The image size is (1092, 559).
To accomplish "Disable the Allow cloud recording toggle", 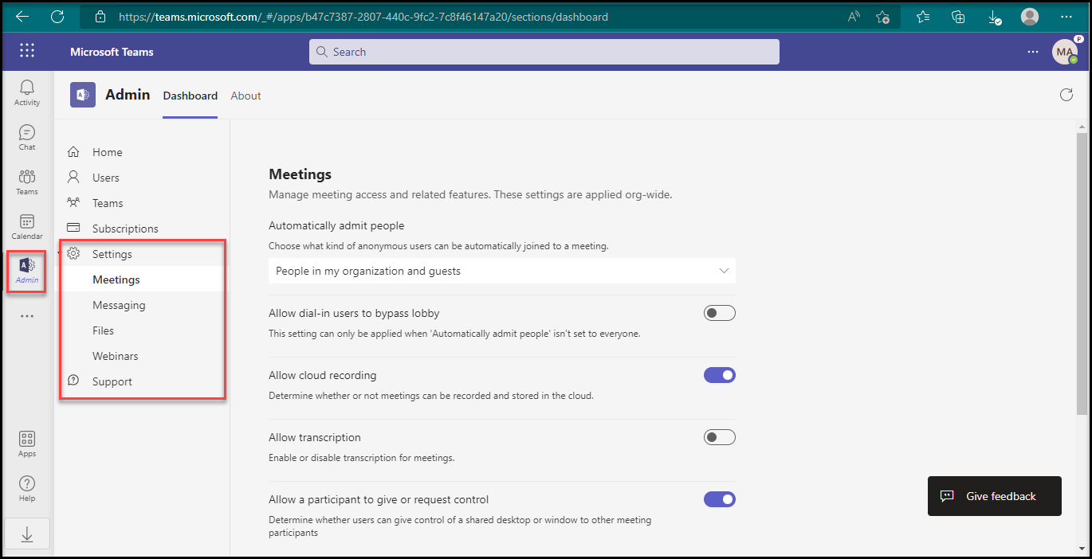I will pos(719,375).
